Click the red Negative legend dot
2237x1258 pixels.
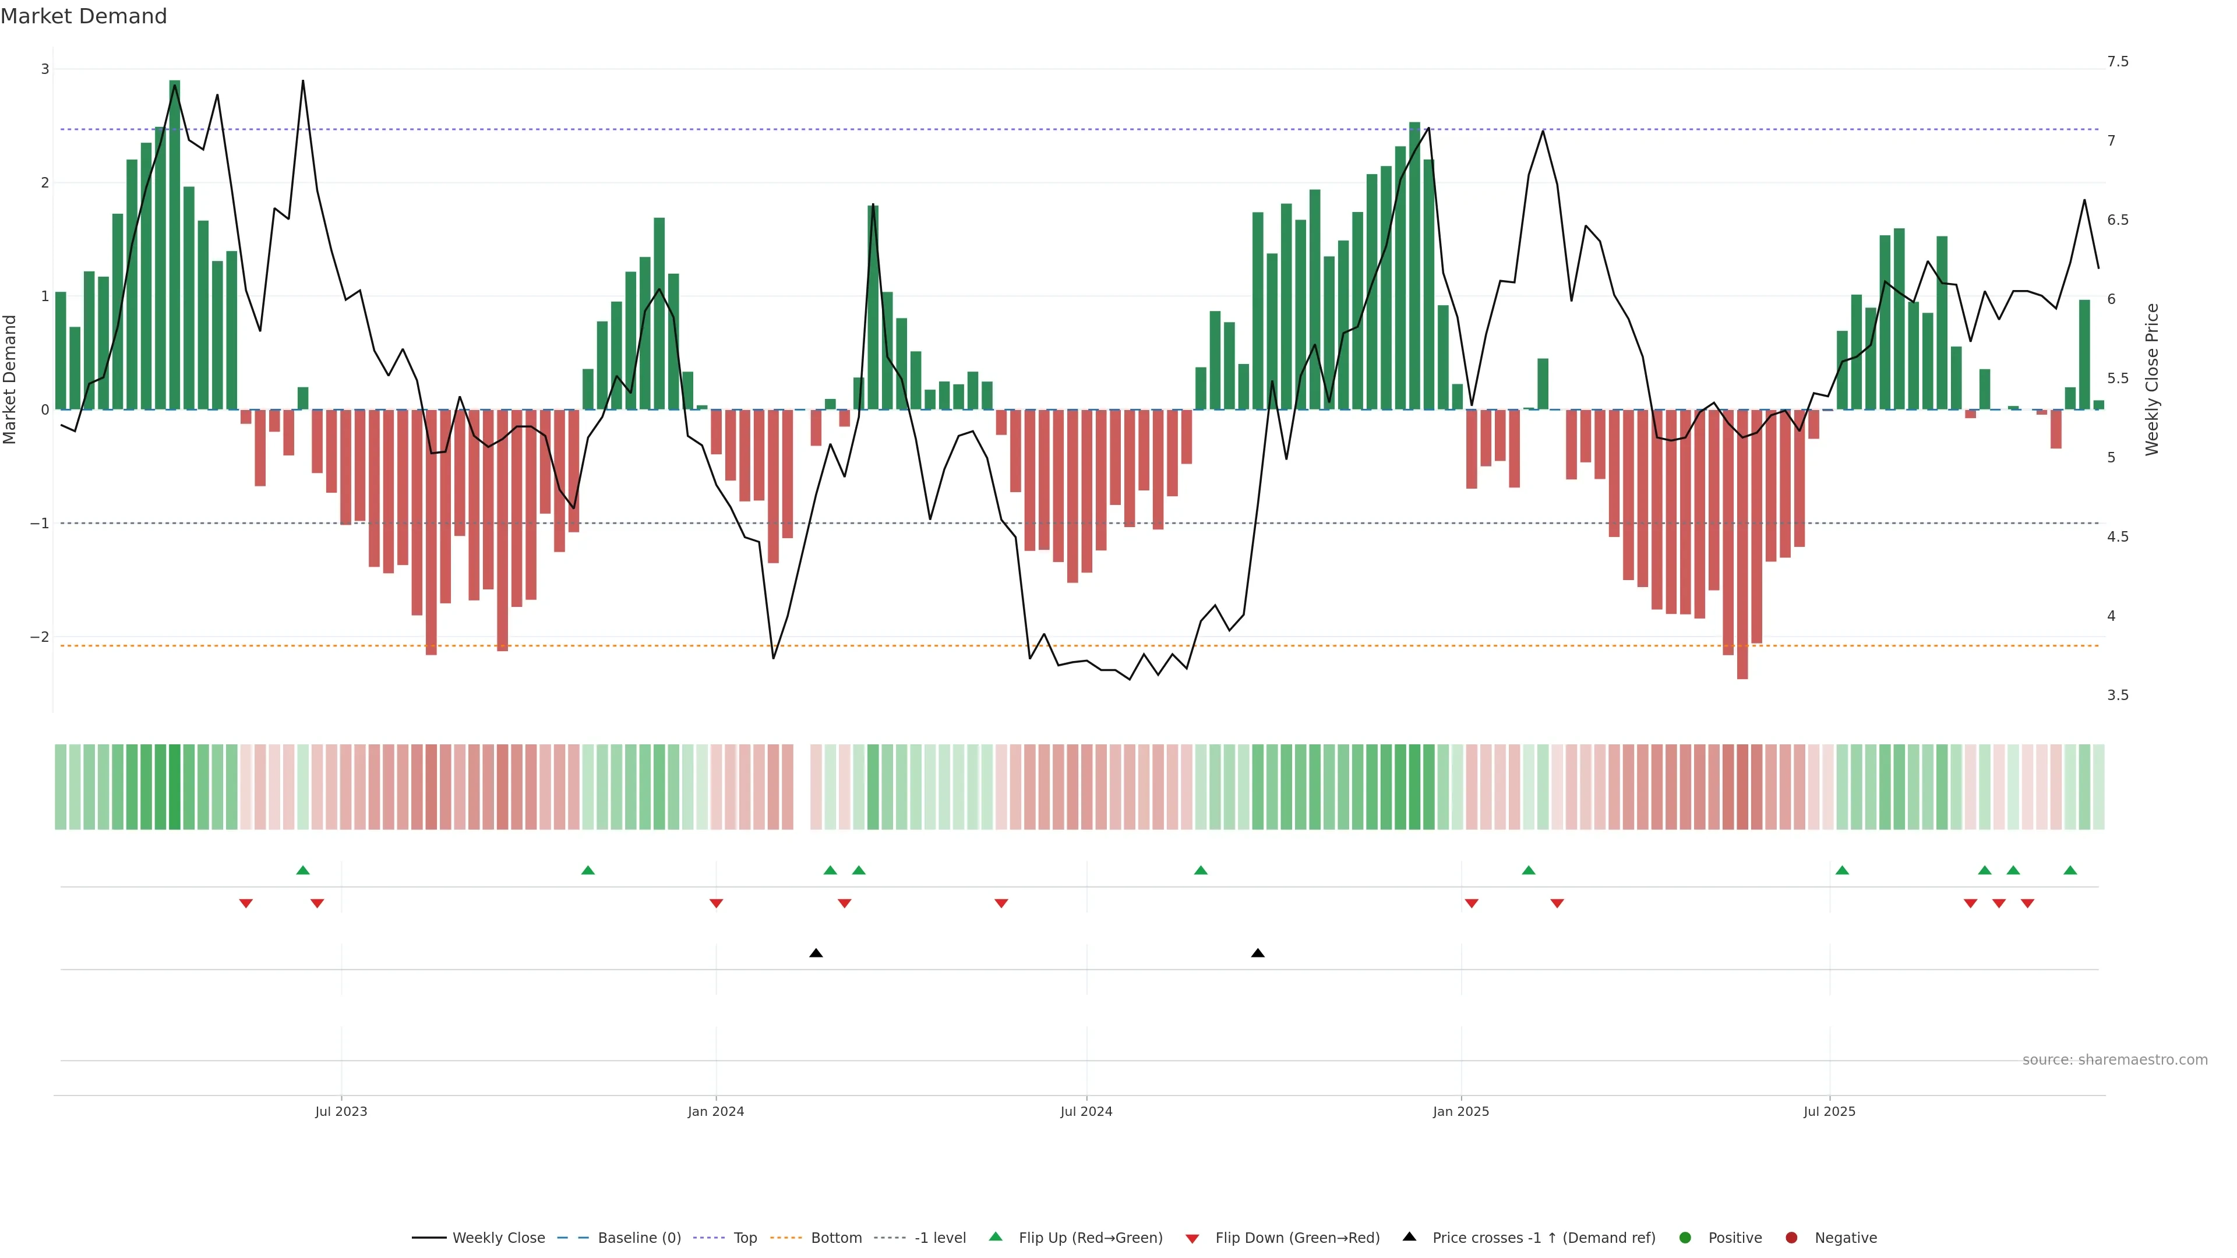click(x=1791, y=1237)
